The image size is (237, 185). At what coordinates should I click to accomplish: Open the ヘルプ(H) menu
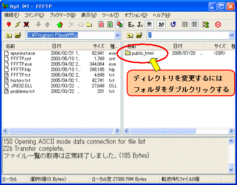pyautogui.click(x=161, y=15)
